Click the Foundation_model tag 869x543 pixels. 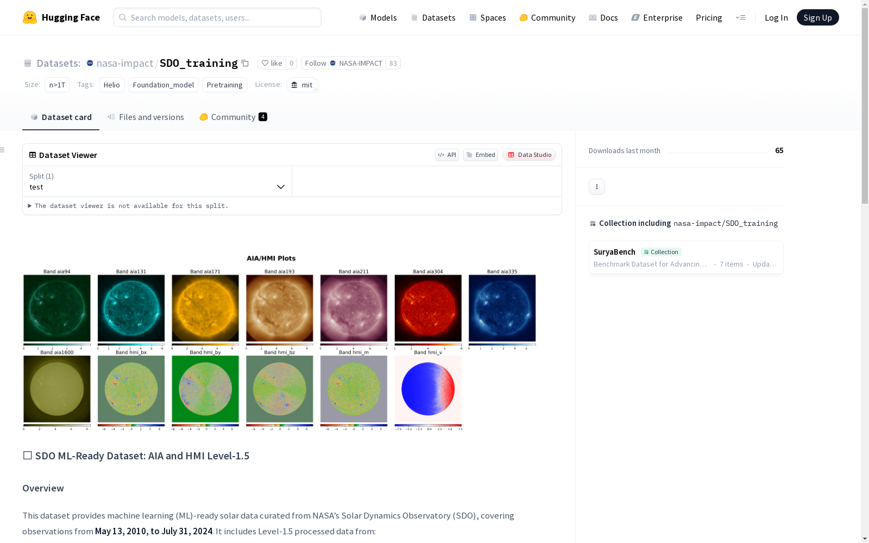[x=163, y=85]
